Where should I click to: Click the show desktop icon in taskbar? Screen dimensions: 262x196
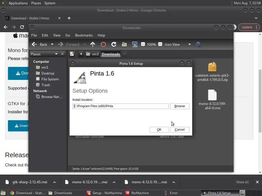point(3,193)
